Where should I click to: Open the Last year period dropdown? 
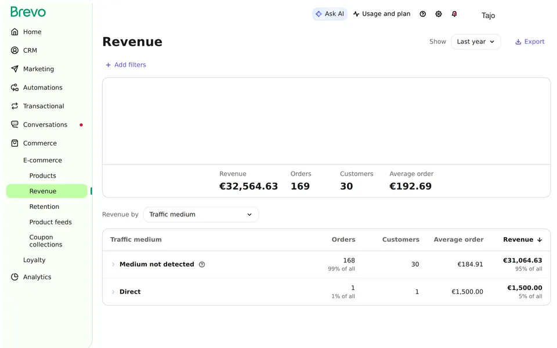coord(476,42)
